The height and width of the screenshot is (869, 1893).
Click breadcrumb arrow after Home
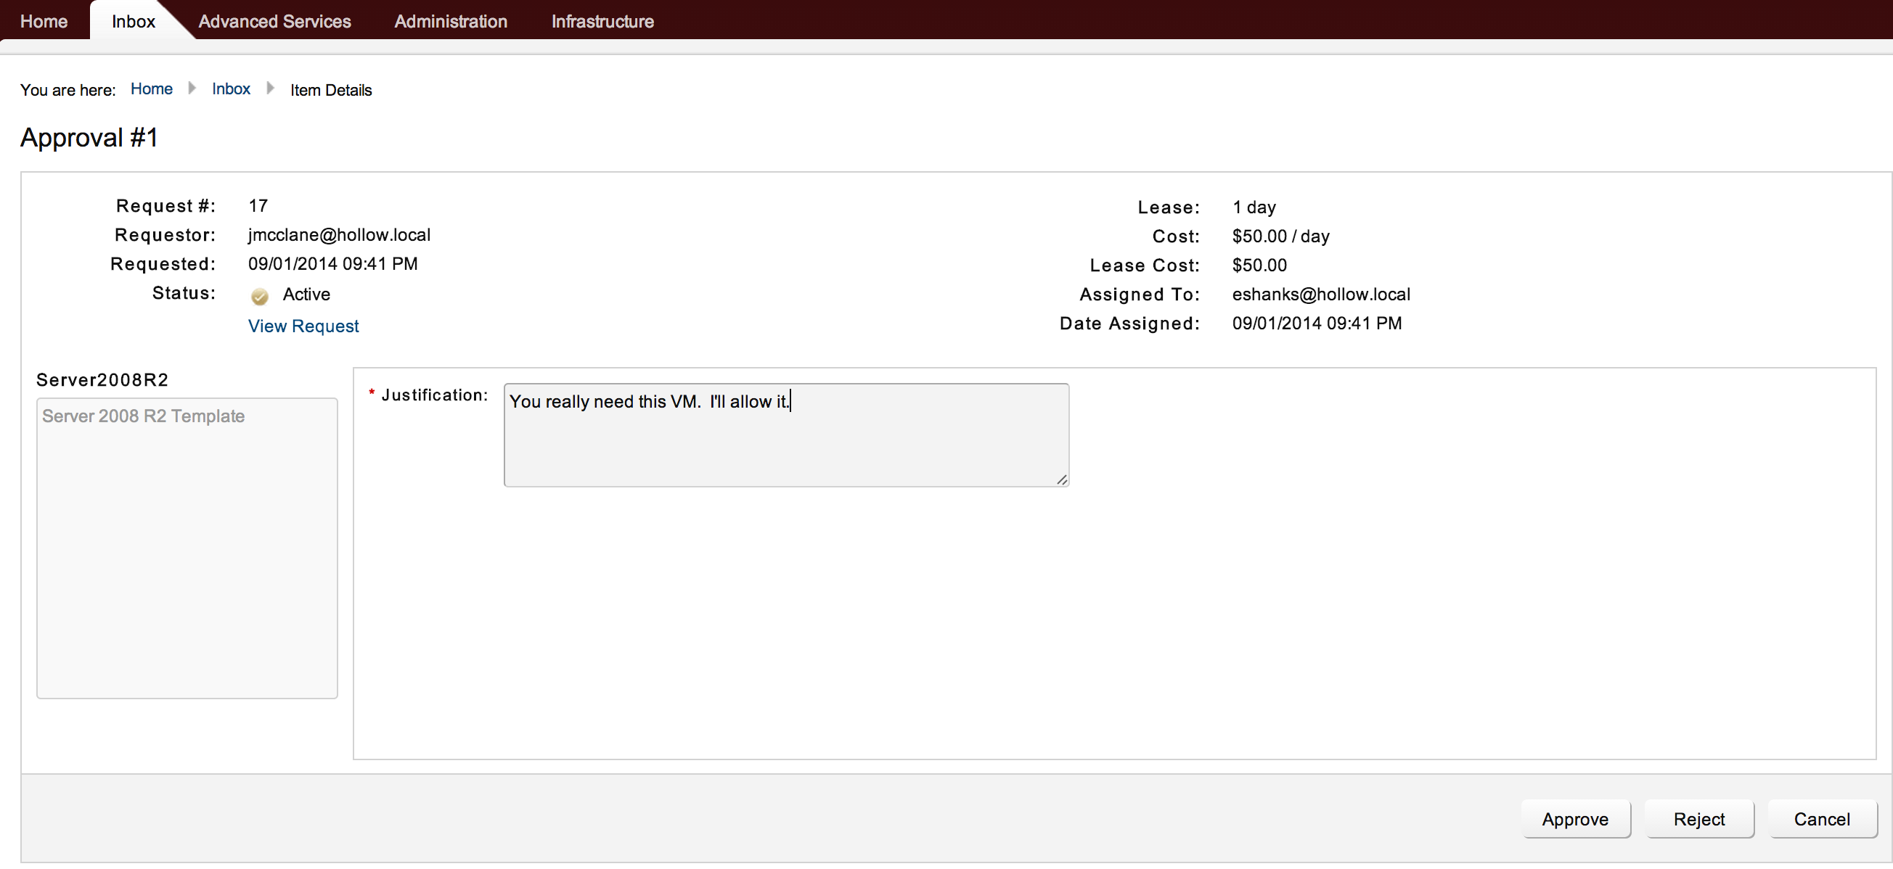[192, 89]
